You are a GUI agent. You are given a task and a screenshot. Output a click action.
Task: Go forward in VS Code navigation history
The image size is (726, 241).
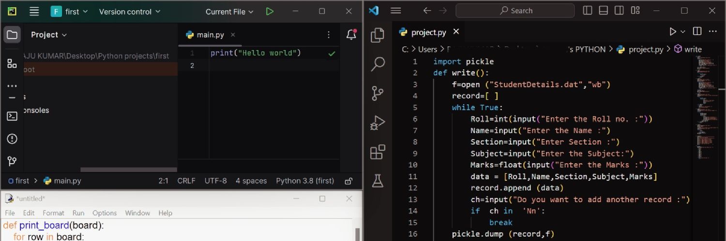coord(443,11)
